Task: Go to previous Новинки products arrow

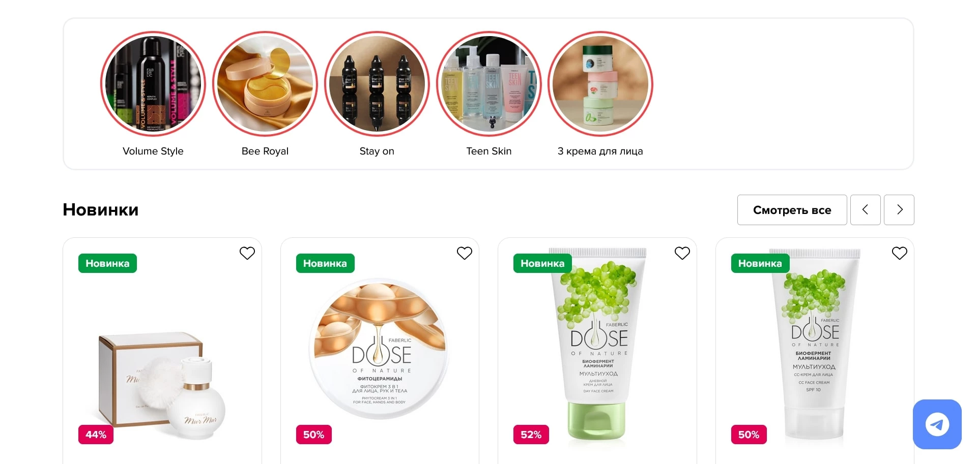Action: coord(865,210)
